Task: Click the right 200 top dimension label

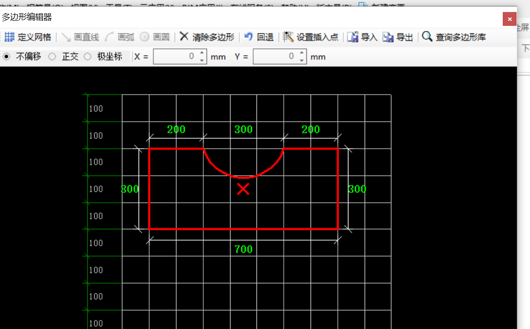Action: 311,129
